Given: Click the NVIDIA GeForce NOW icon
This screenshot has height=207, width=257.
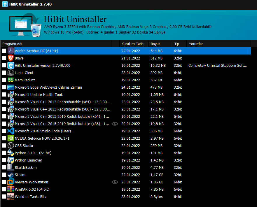Looking at the screenshot, I should [x=11, y=138].
